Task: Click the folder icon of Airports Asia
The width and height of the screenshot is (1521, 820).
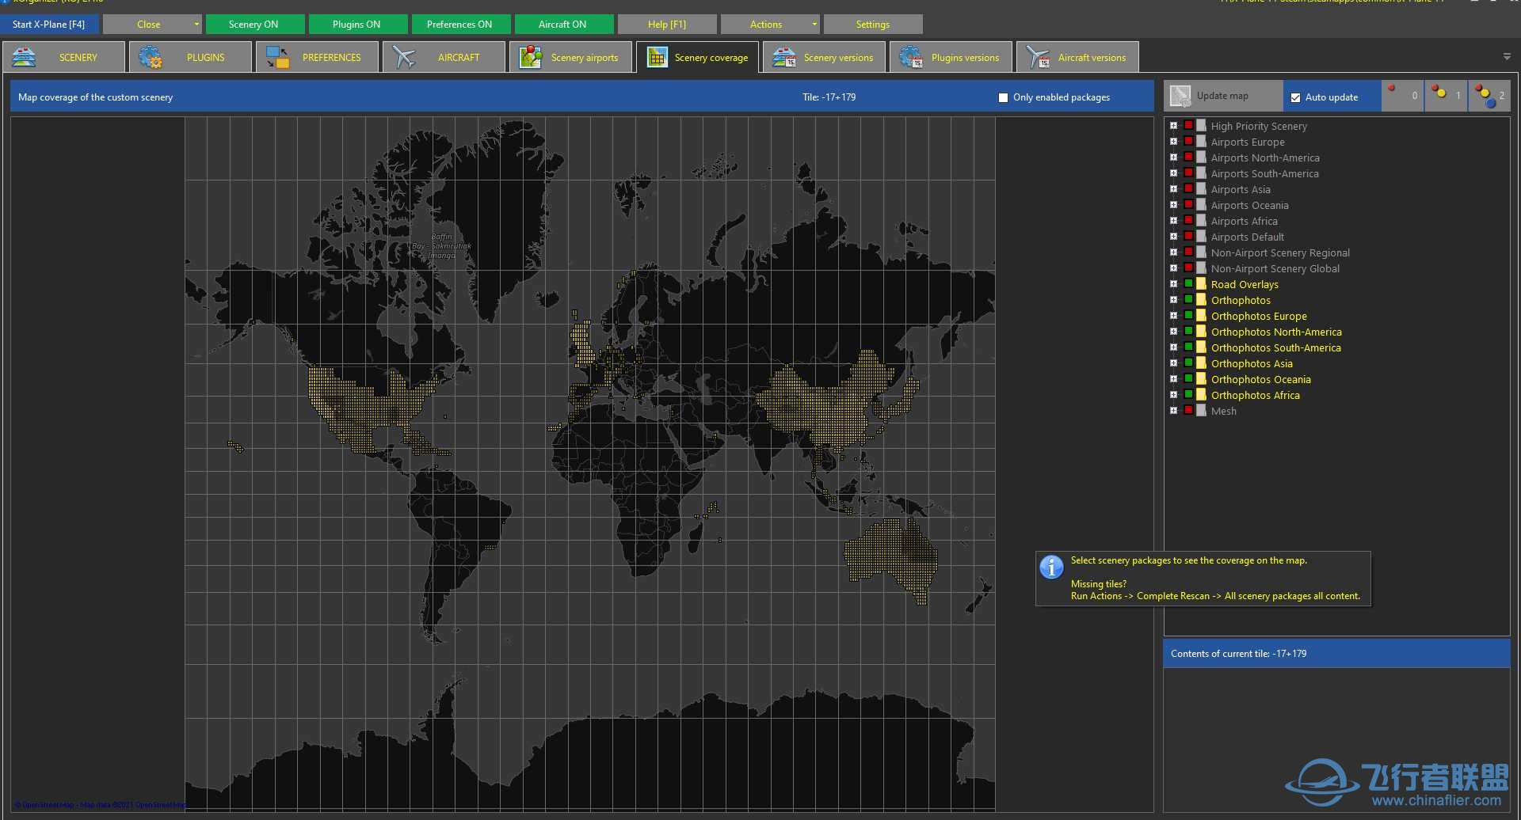Action: point(1201,189)
